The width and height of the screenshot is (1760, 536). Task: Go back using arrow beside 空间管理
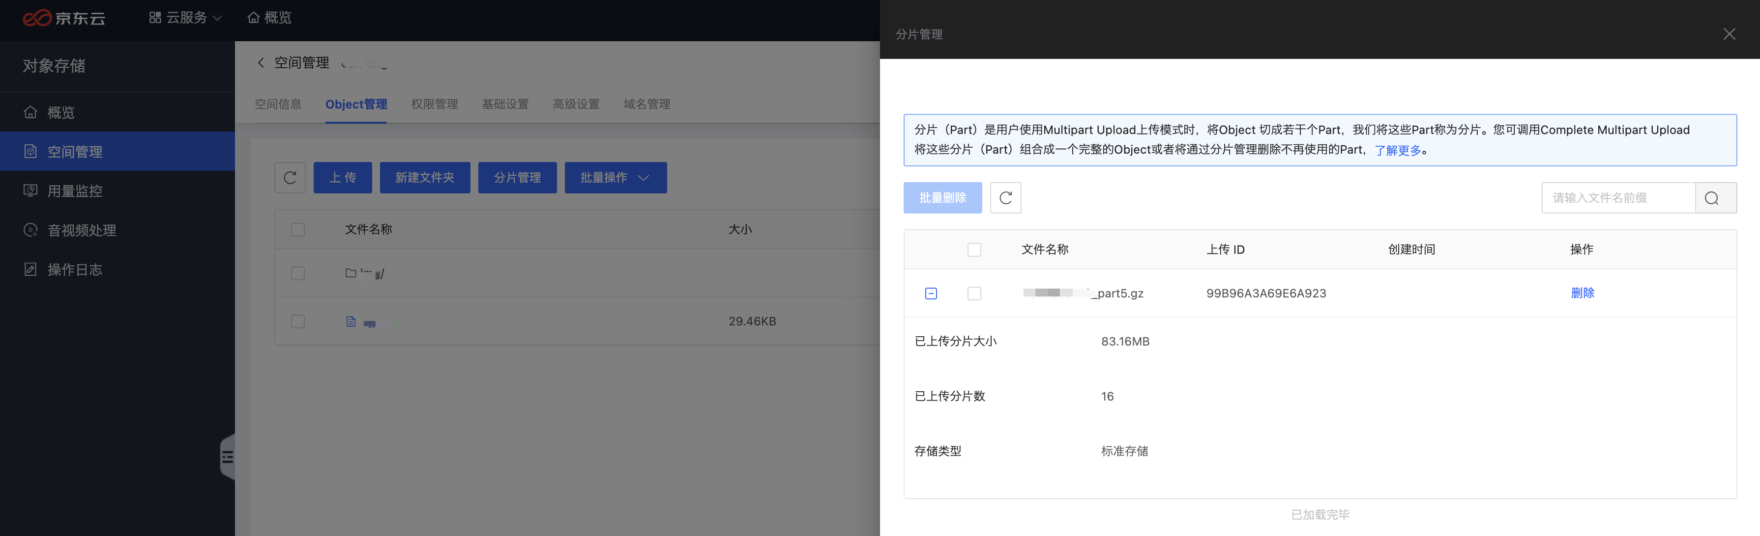click(261, 63)
